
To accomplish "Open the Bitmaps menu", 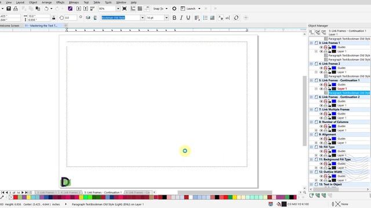I will 74,2.
